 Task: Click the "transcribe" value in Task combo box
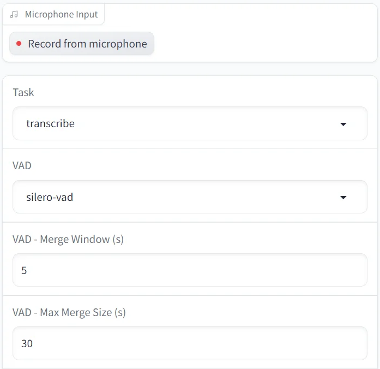(50, 123)
